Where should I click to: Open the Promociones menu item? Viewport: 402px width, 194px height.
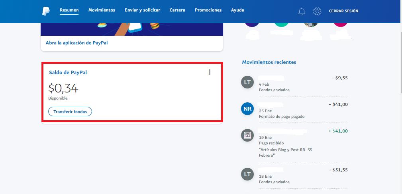208,10
